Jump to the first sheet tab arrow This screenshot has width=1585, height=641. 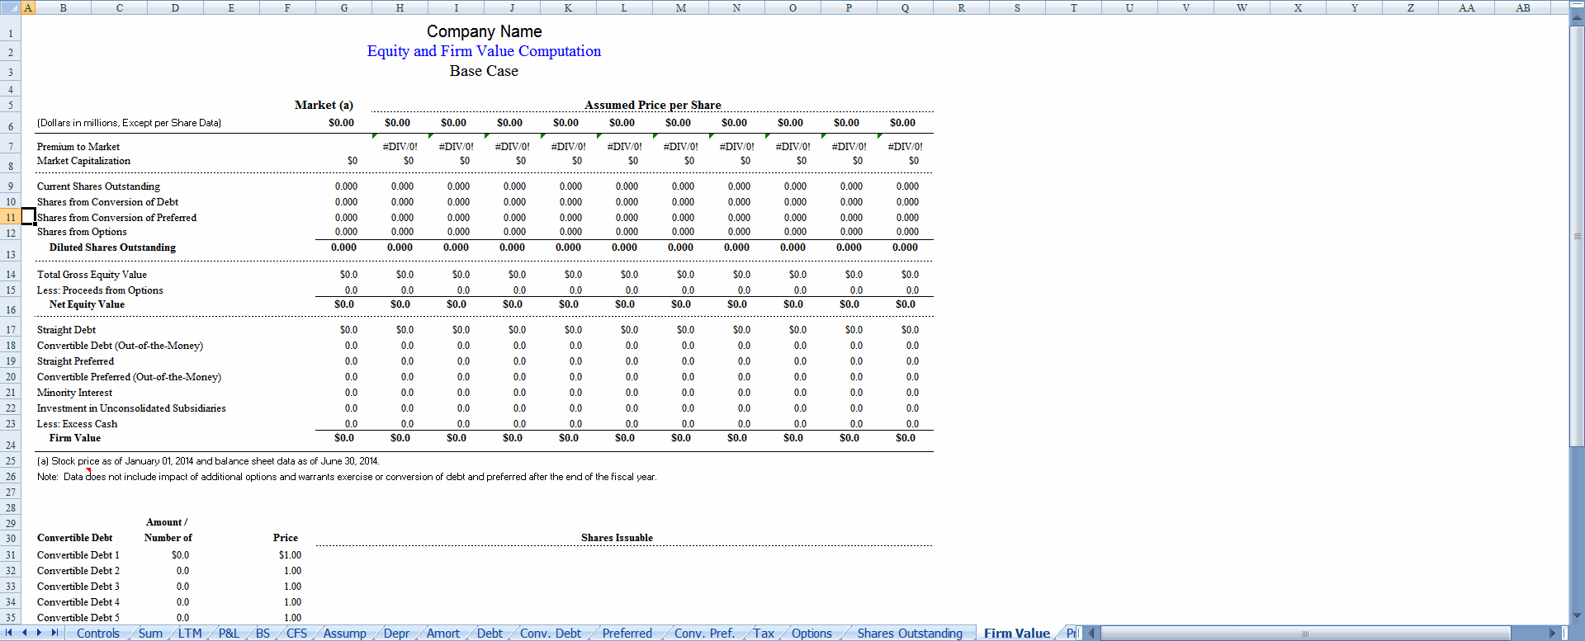8,633
